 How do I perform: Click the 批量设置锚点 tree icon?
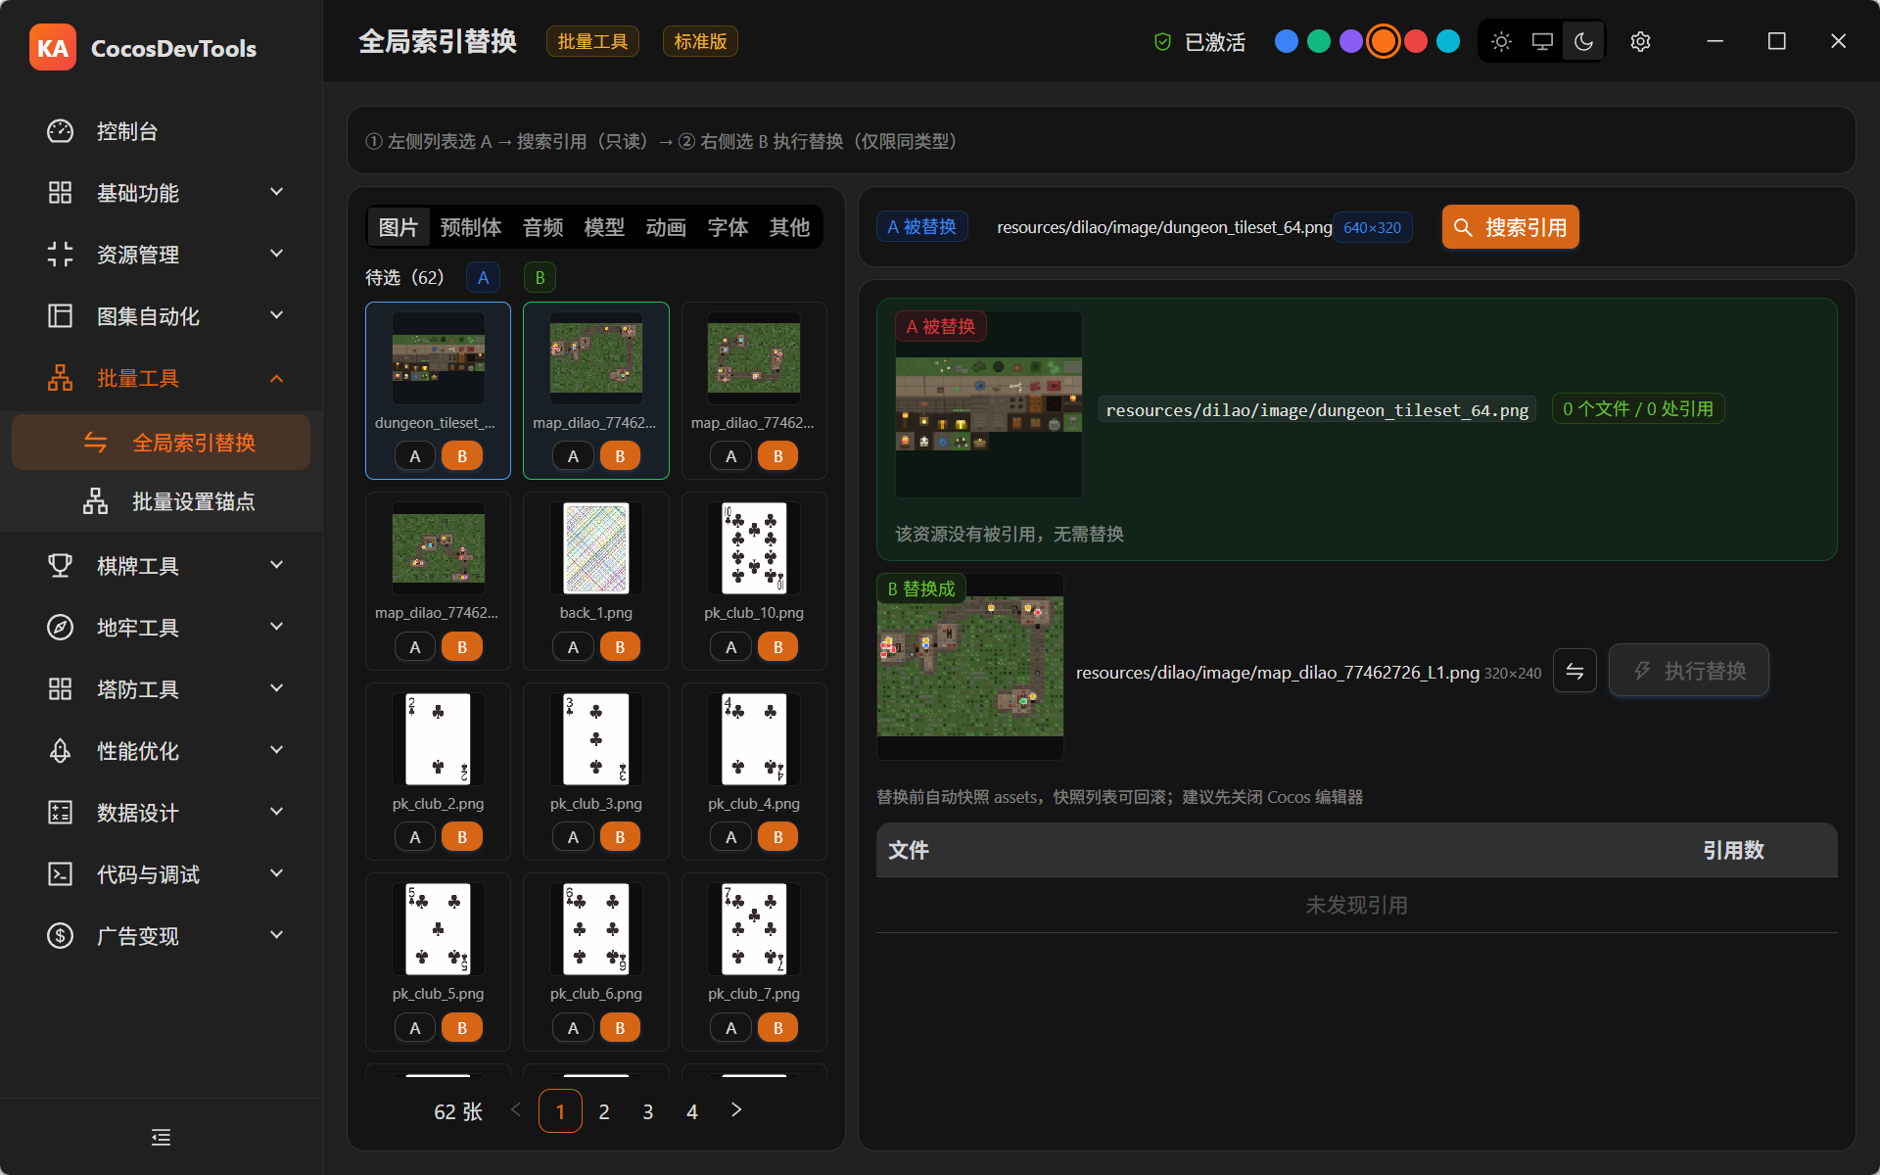pyautogui.click(x=95, y=501)
